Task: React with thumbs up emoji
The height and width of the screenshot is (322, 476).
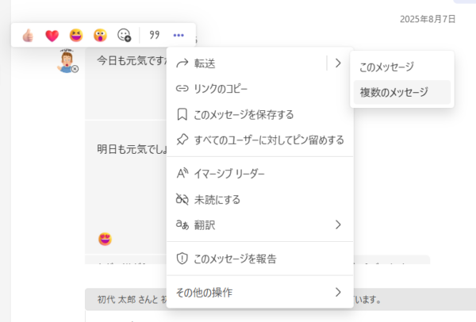Action: coord(28,35)
